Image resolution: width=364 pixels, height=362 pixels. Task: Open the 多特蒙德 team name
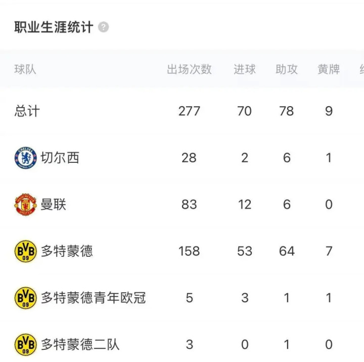67,251
